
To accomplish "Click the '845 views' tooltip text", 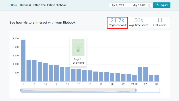I will (x=78, y=63).
